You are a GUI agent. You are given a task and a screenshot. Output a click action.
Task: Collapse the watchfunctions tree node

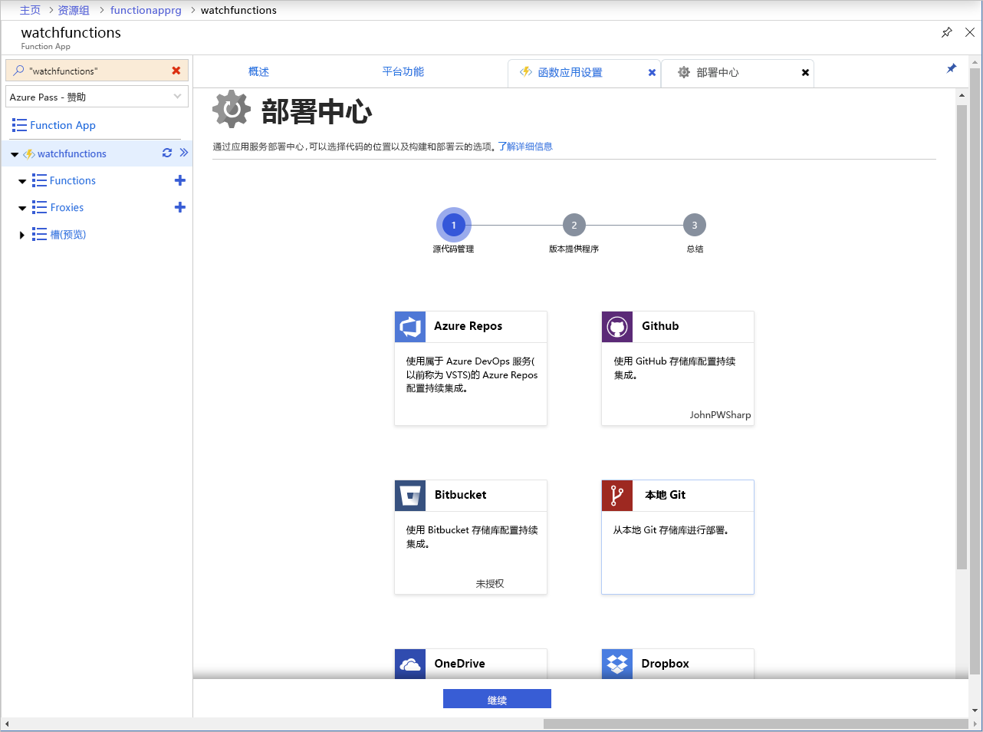pyautogui.click(x=15, y=154)
